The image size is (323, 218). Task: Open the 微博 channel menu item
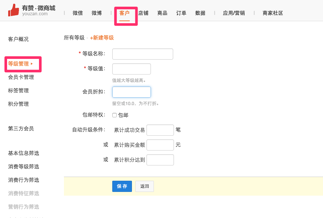pyautogui.click(x=96, y=13)
